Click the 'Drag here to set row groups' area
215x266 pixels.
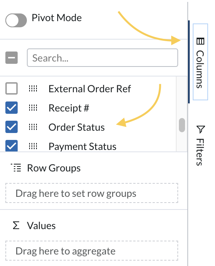[x=92, y=193]
